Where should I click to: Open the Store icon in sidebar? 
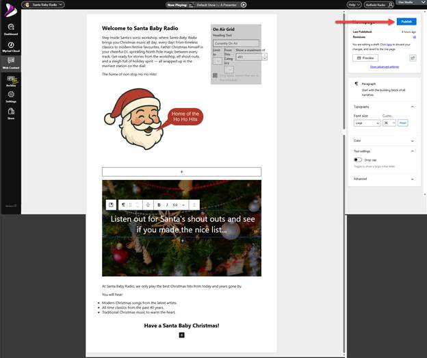click(x=11, y=114)
